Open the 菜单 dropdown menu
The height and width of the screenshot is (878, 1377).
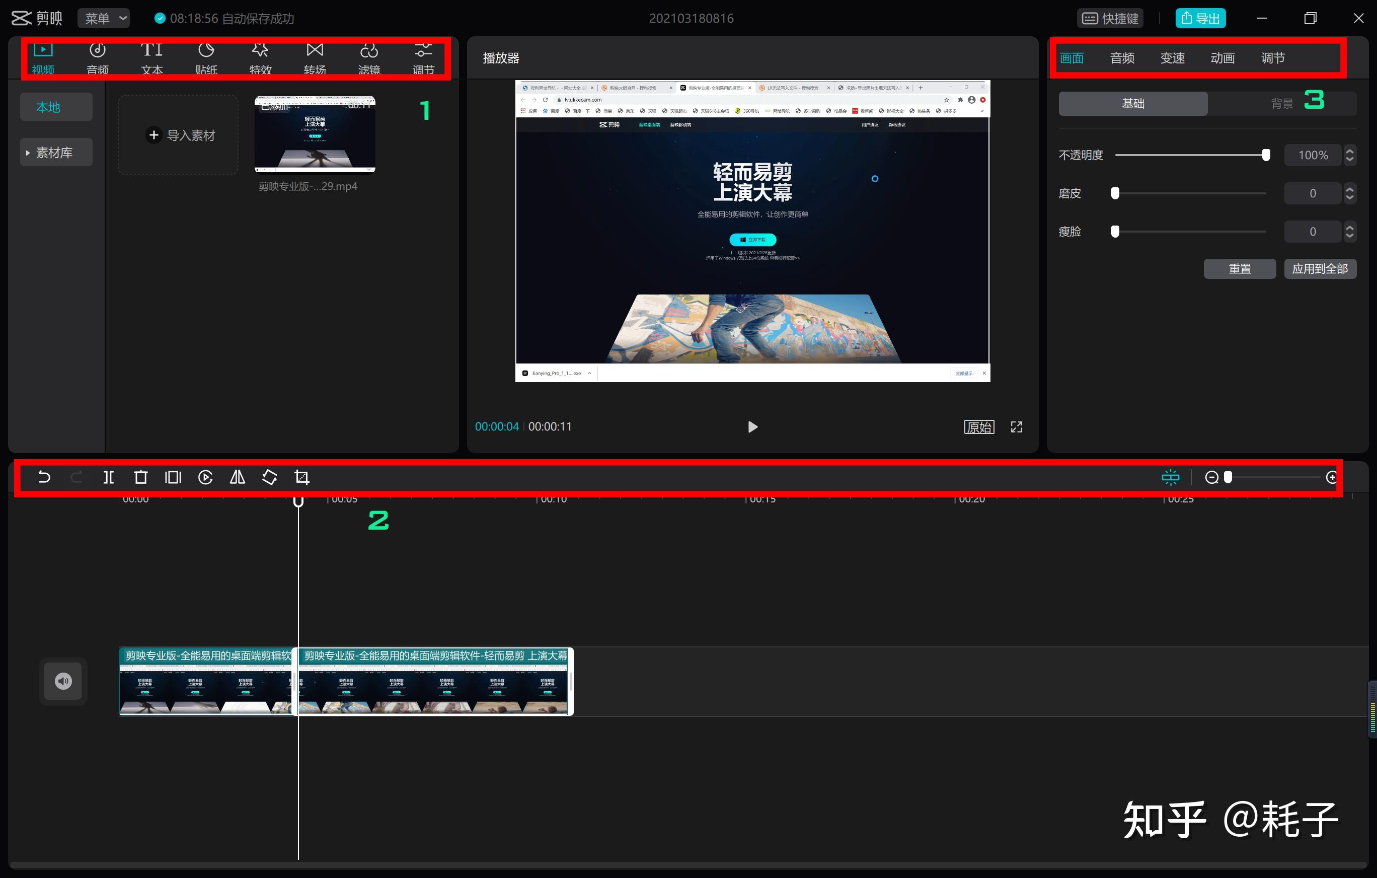click(104, 18)
